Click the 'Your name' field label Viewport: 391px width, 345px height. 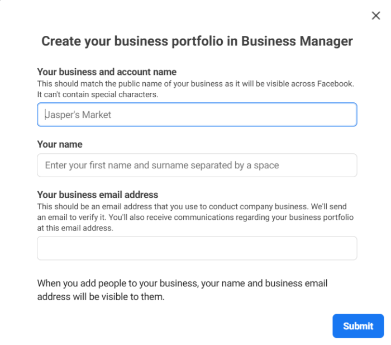click(60, 144)
